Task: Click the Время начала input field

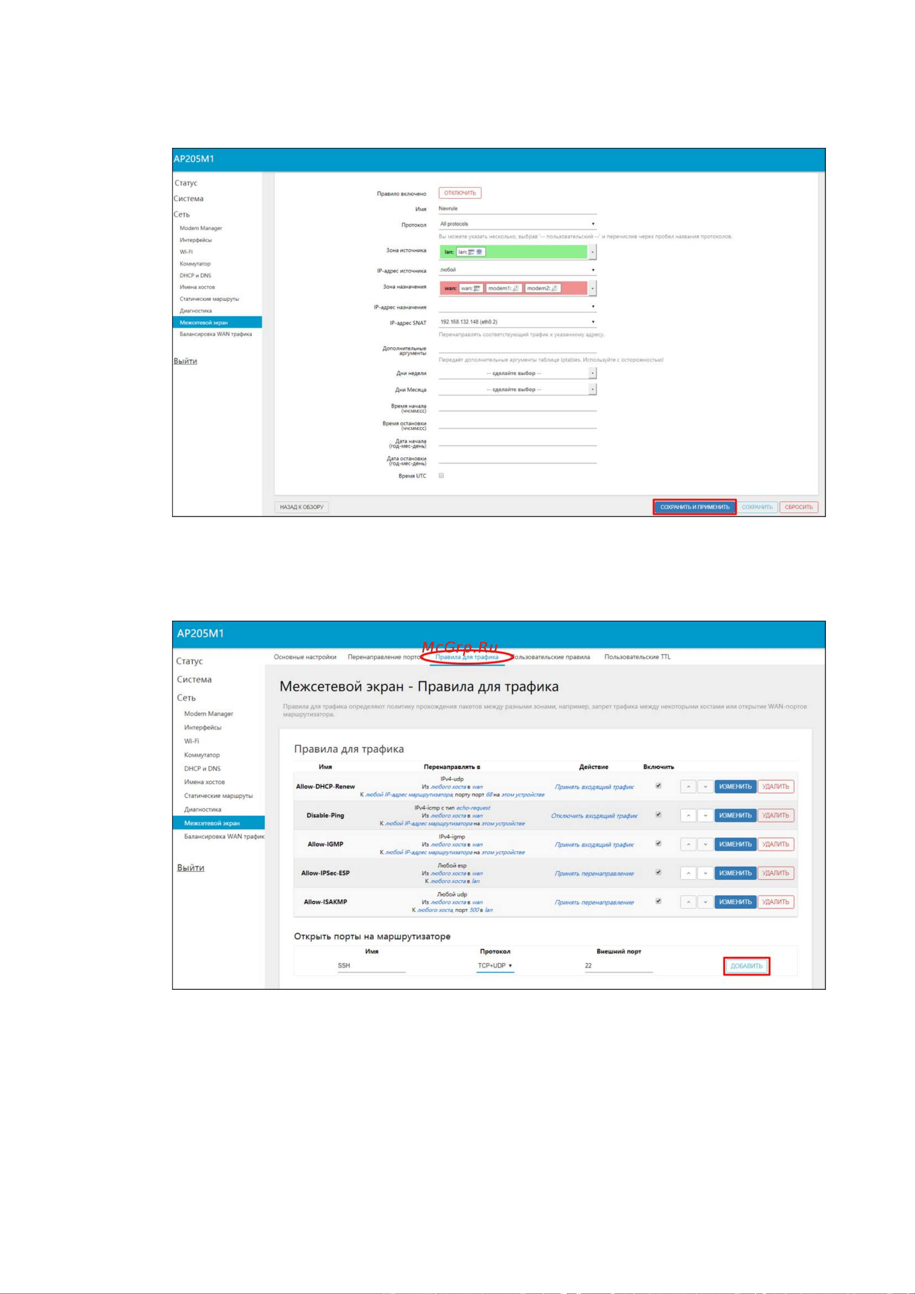Action: coord(517,406)
